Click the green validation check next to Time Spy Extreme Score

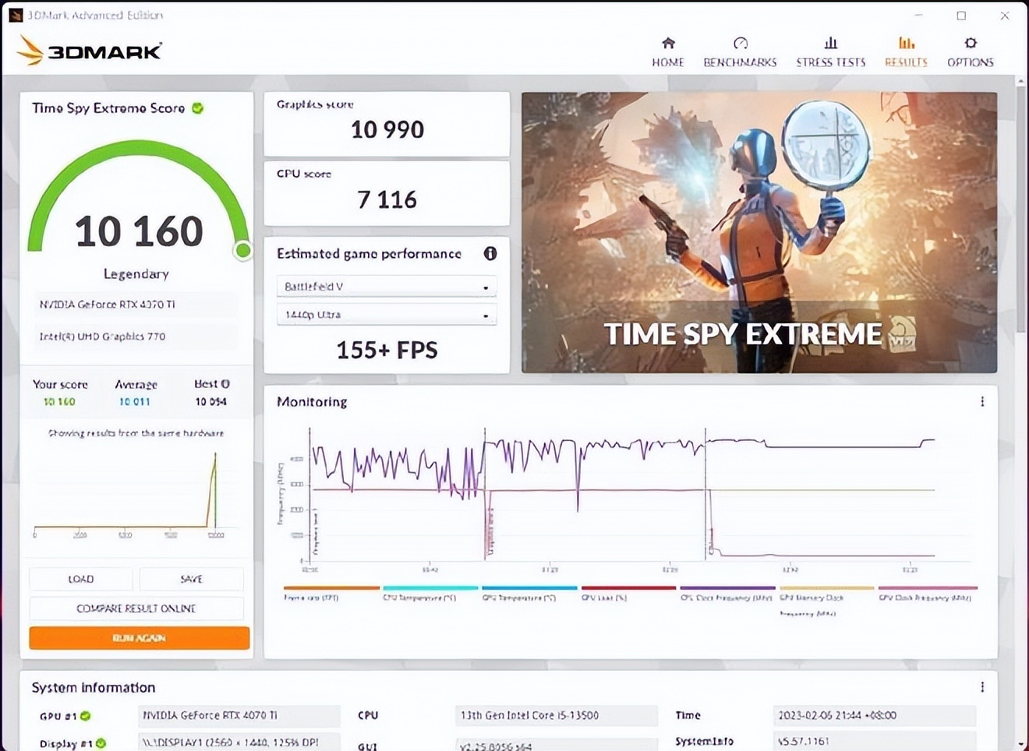pos(198,108)
